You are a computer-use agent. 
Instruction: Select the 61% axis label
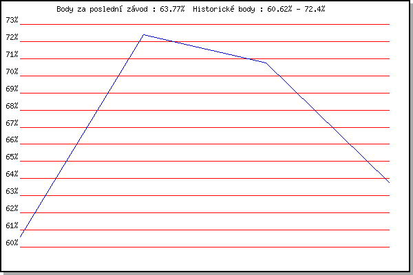12,225
